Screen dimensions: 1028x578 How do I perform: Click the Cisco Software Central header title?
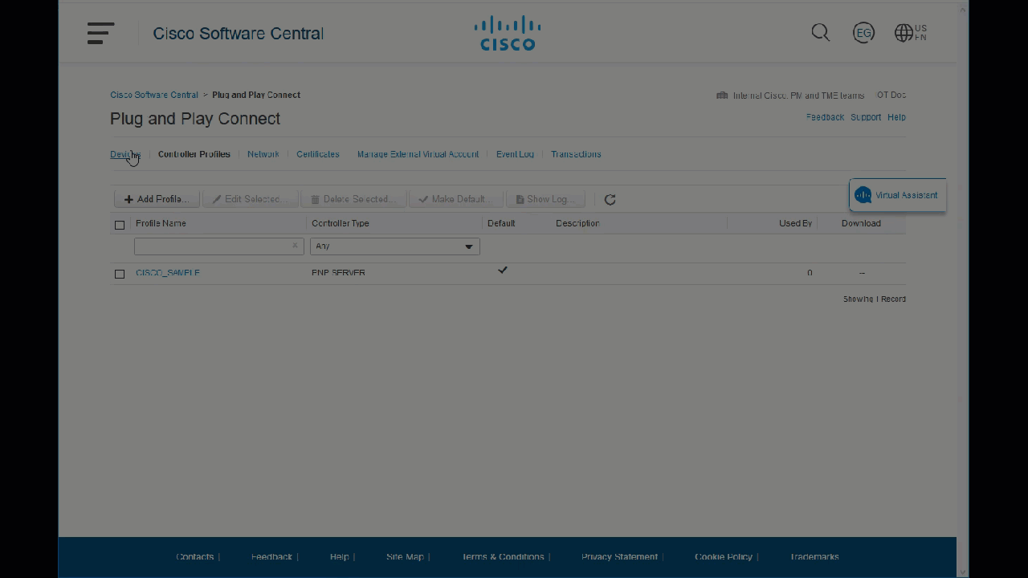[x=239, y=33]
